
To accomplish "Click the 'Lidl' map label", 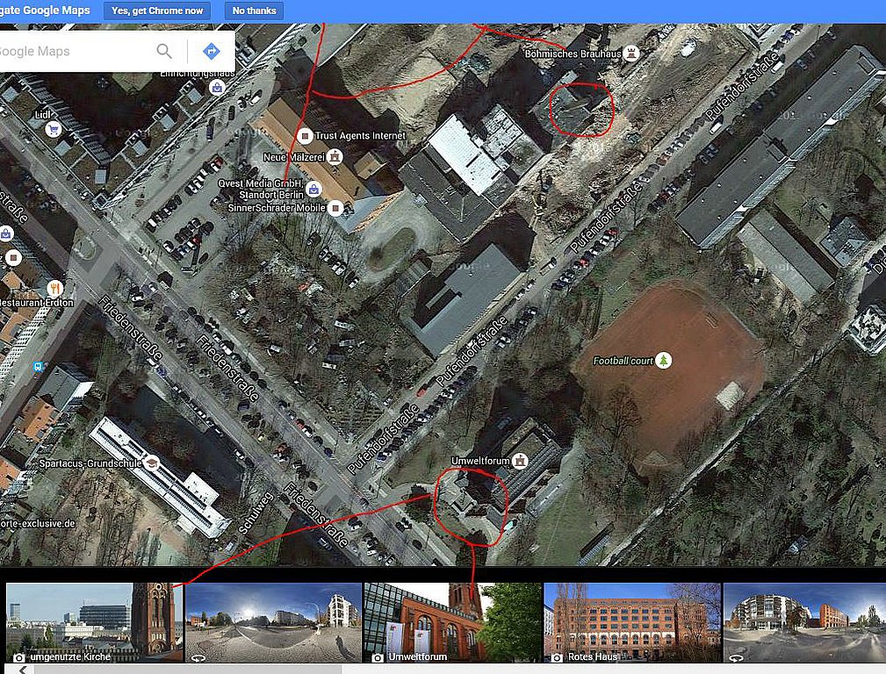I will pyautogui.click(x=42, y=115).
